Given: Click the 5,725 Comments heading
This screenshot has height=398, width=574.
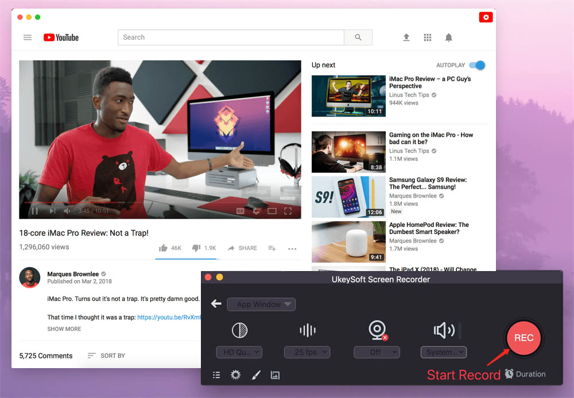Looking at the screenshot, I should pos(46,356).
